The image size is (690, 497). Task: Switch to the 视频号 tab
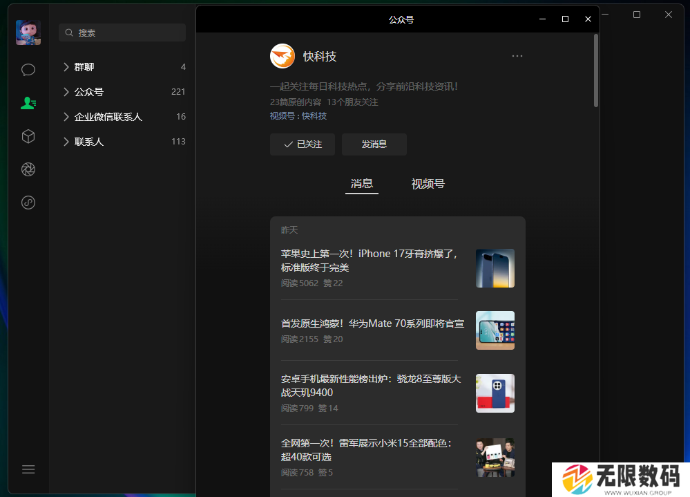point(428,184)
